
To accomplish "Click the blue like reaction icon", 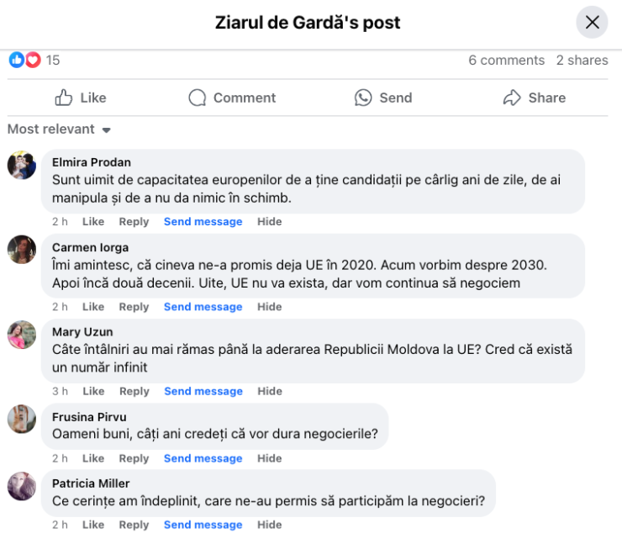I will [17, 60].
